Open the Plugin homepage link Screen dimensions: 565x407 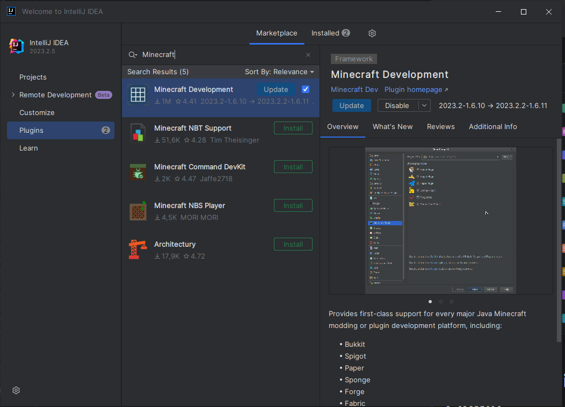tap(416, 89)
